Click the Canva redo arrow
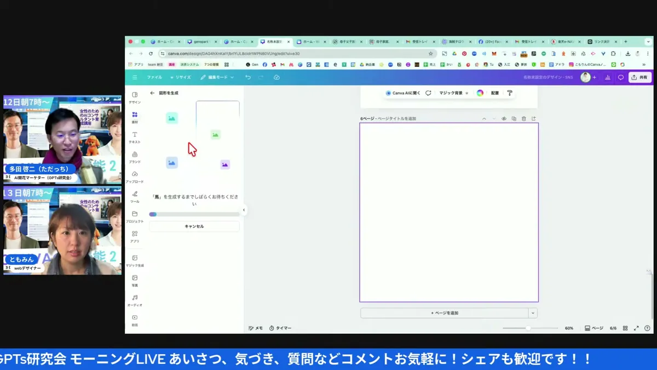Viewport: 657px width, 370px height. click(x=261, y=77)
